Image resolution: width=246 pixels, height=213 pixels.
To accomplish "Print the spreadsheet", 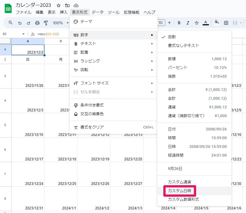I will (37, 23).
